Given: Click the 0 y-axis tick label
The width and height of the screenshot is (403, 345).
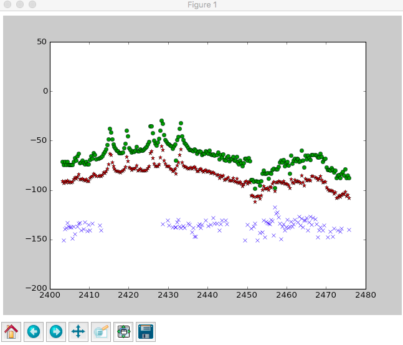Looking at the screenshot, I should tap(44, 91).
